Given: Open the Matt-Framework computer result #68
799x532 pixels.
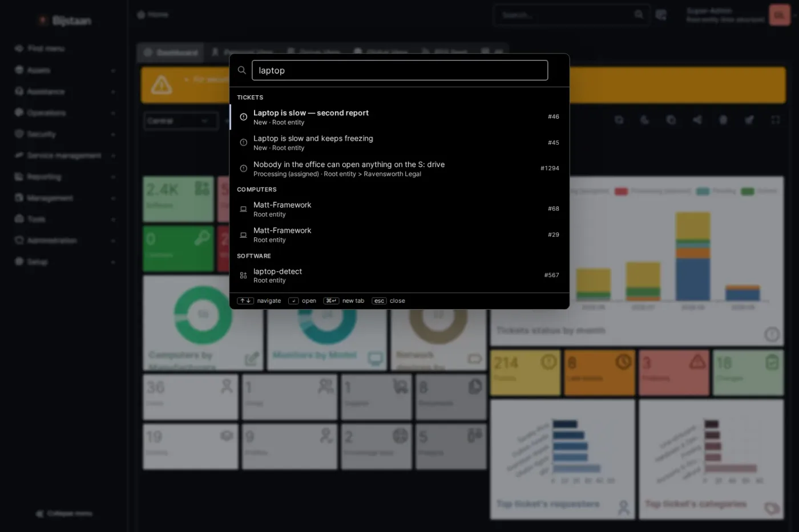Looking at the screenshot, I should click(399, 209).
